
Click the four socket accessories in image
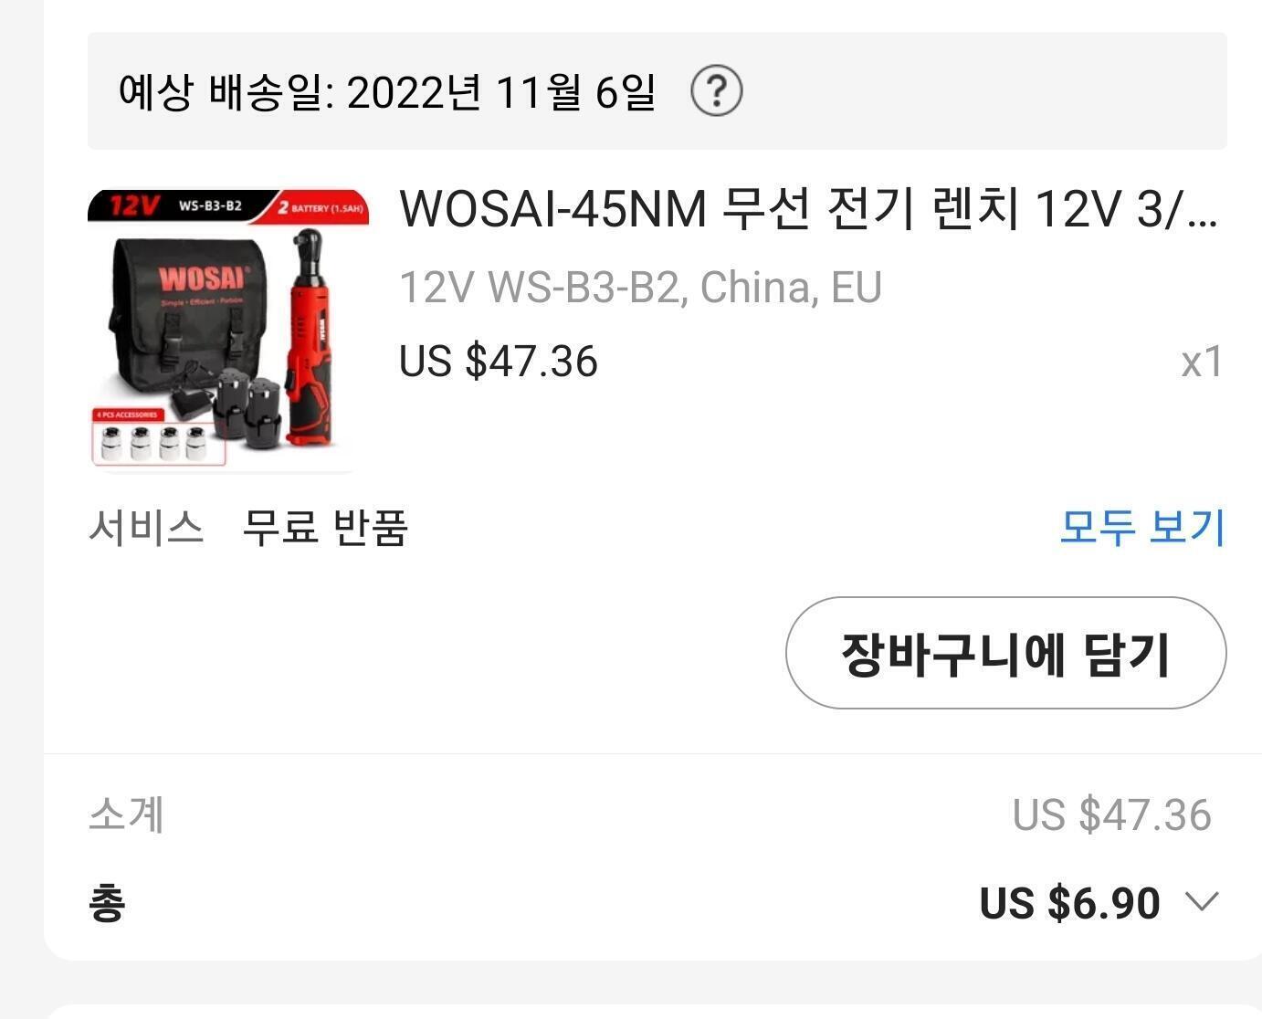click(159, 442)
